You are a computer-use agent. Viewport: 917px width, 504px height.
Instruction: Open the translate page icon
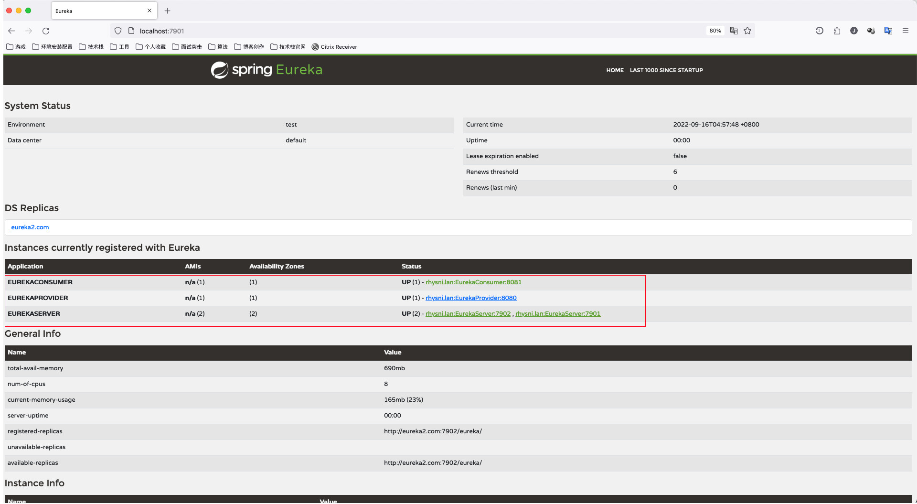point(734,31)
